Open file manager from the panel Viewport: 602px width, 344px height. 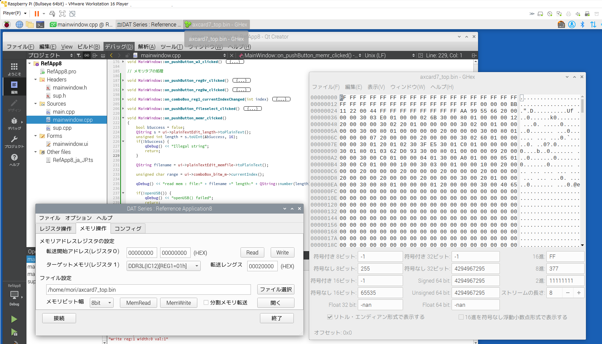tap(30, 24)
